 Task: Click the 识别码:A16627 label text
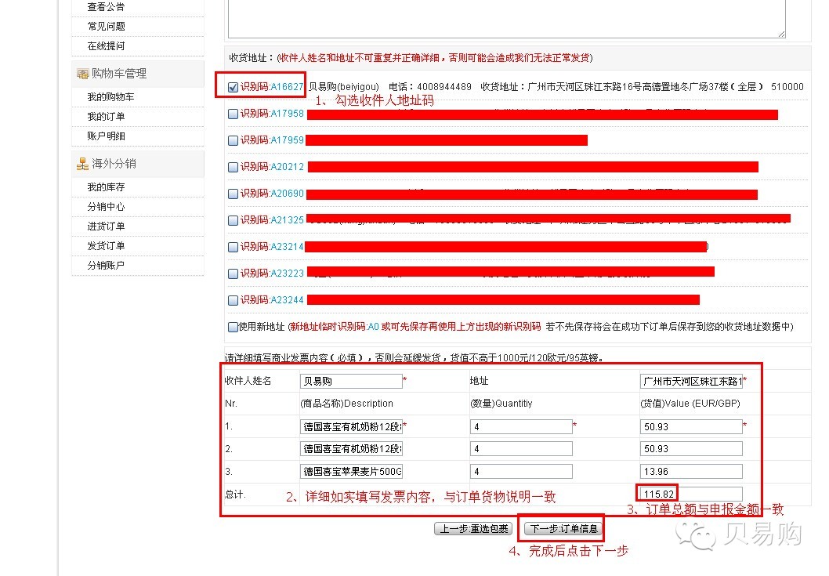pos(272,87)
